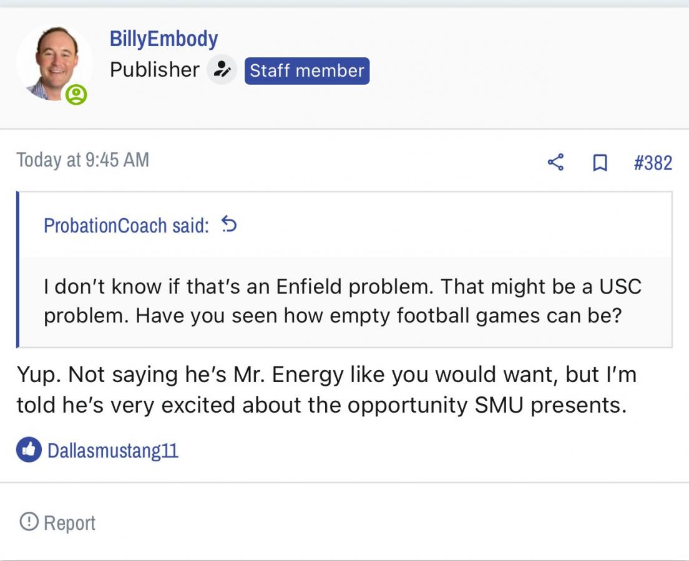Jump to quoted post via arrow icon

coord(229,224)
